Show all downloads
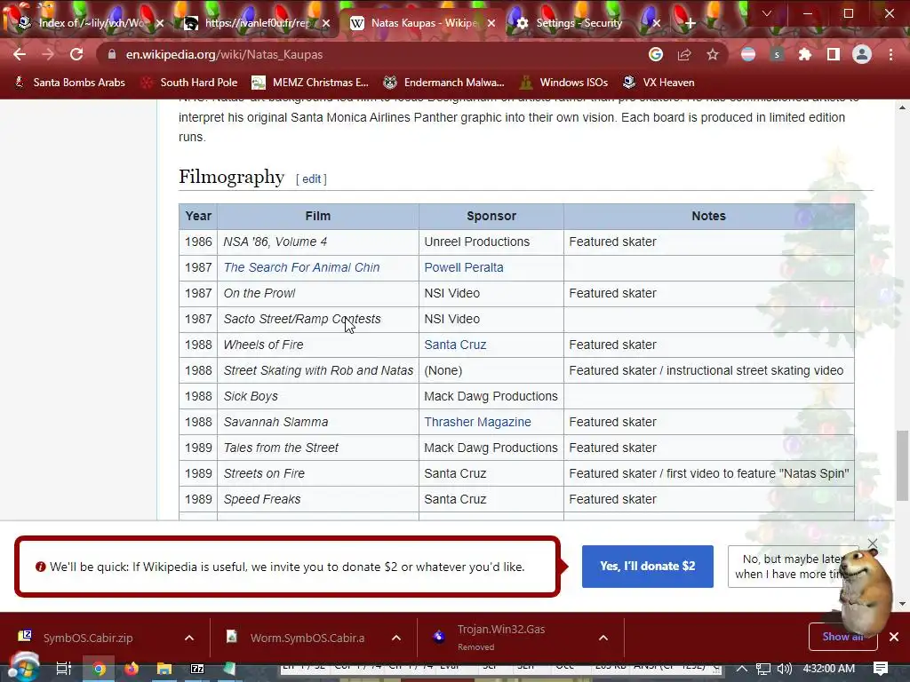 click(842, 637)
